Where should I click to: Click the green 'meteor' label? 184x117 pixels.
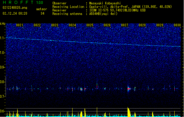tap(42, 9)
